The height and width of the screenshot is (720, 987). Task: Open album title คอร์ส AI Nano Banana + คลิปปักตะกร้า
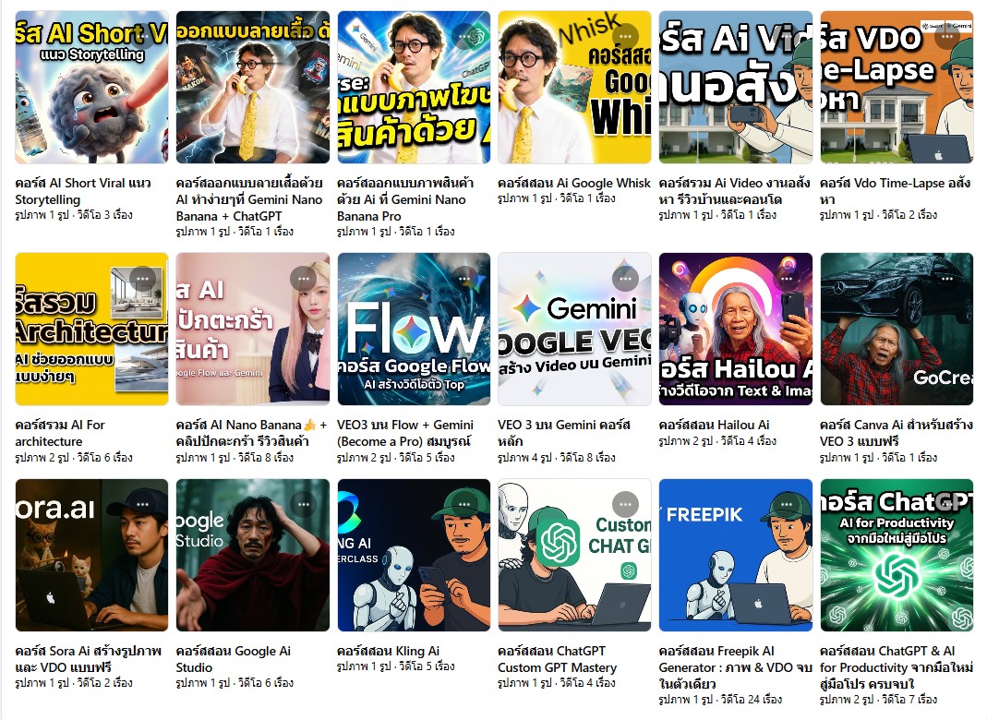tap(252, 433)
